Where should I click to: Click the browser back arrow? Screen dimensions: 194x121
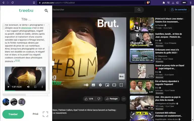pos(3,3)
